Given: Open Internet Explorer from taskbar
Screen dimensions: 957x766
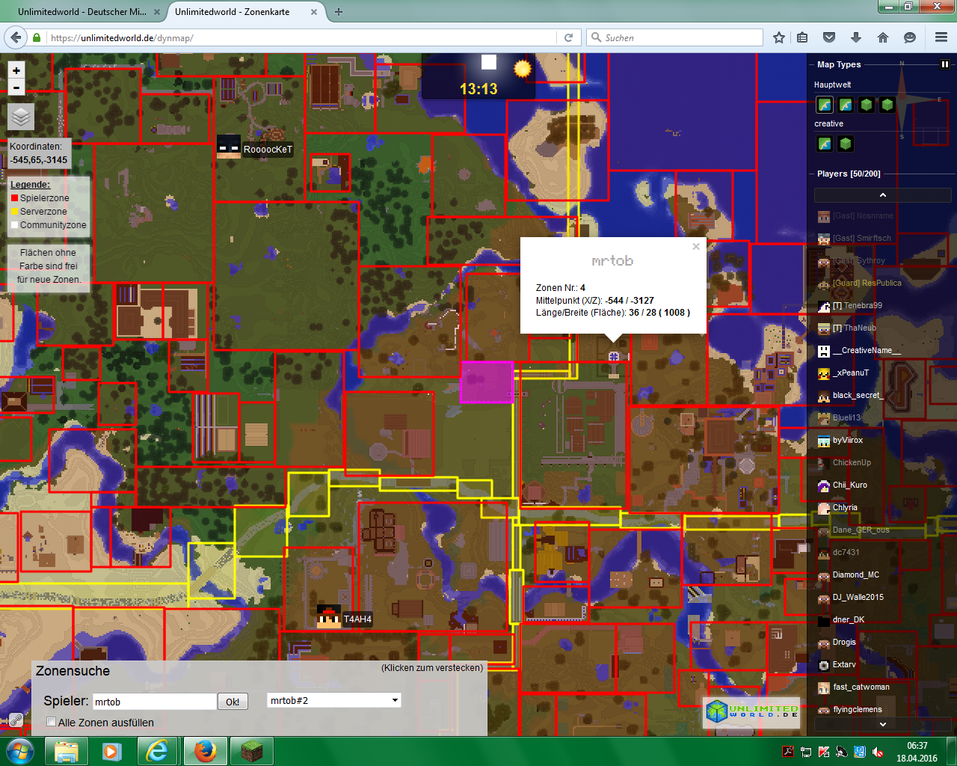Looking at the screenshot, I should (x=158, y=751).
